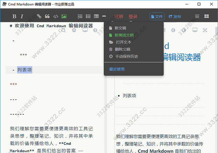Open 最近使用 recent files entry
Screen dimensions: 218x153
pos(117,69)
